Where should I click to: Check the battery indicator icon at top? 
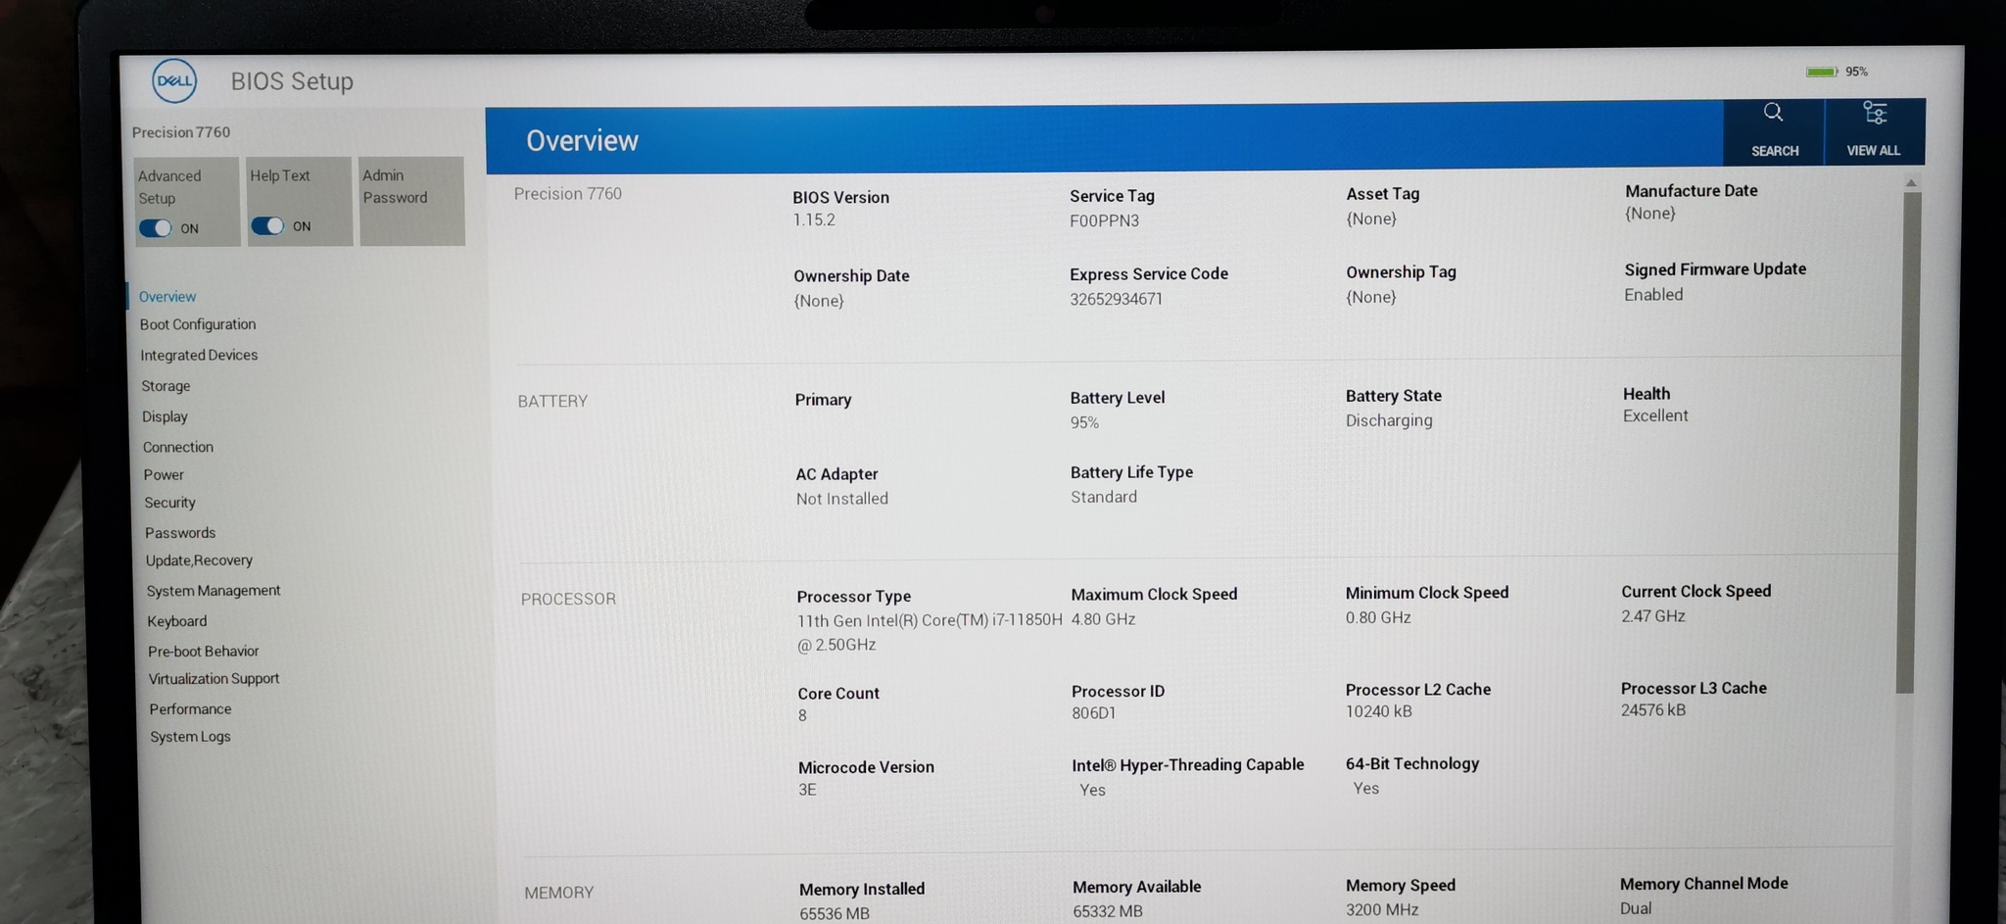click(x=1822, y=72)
